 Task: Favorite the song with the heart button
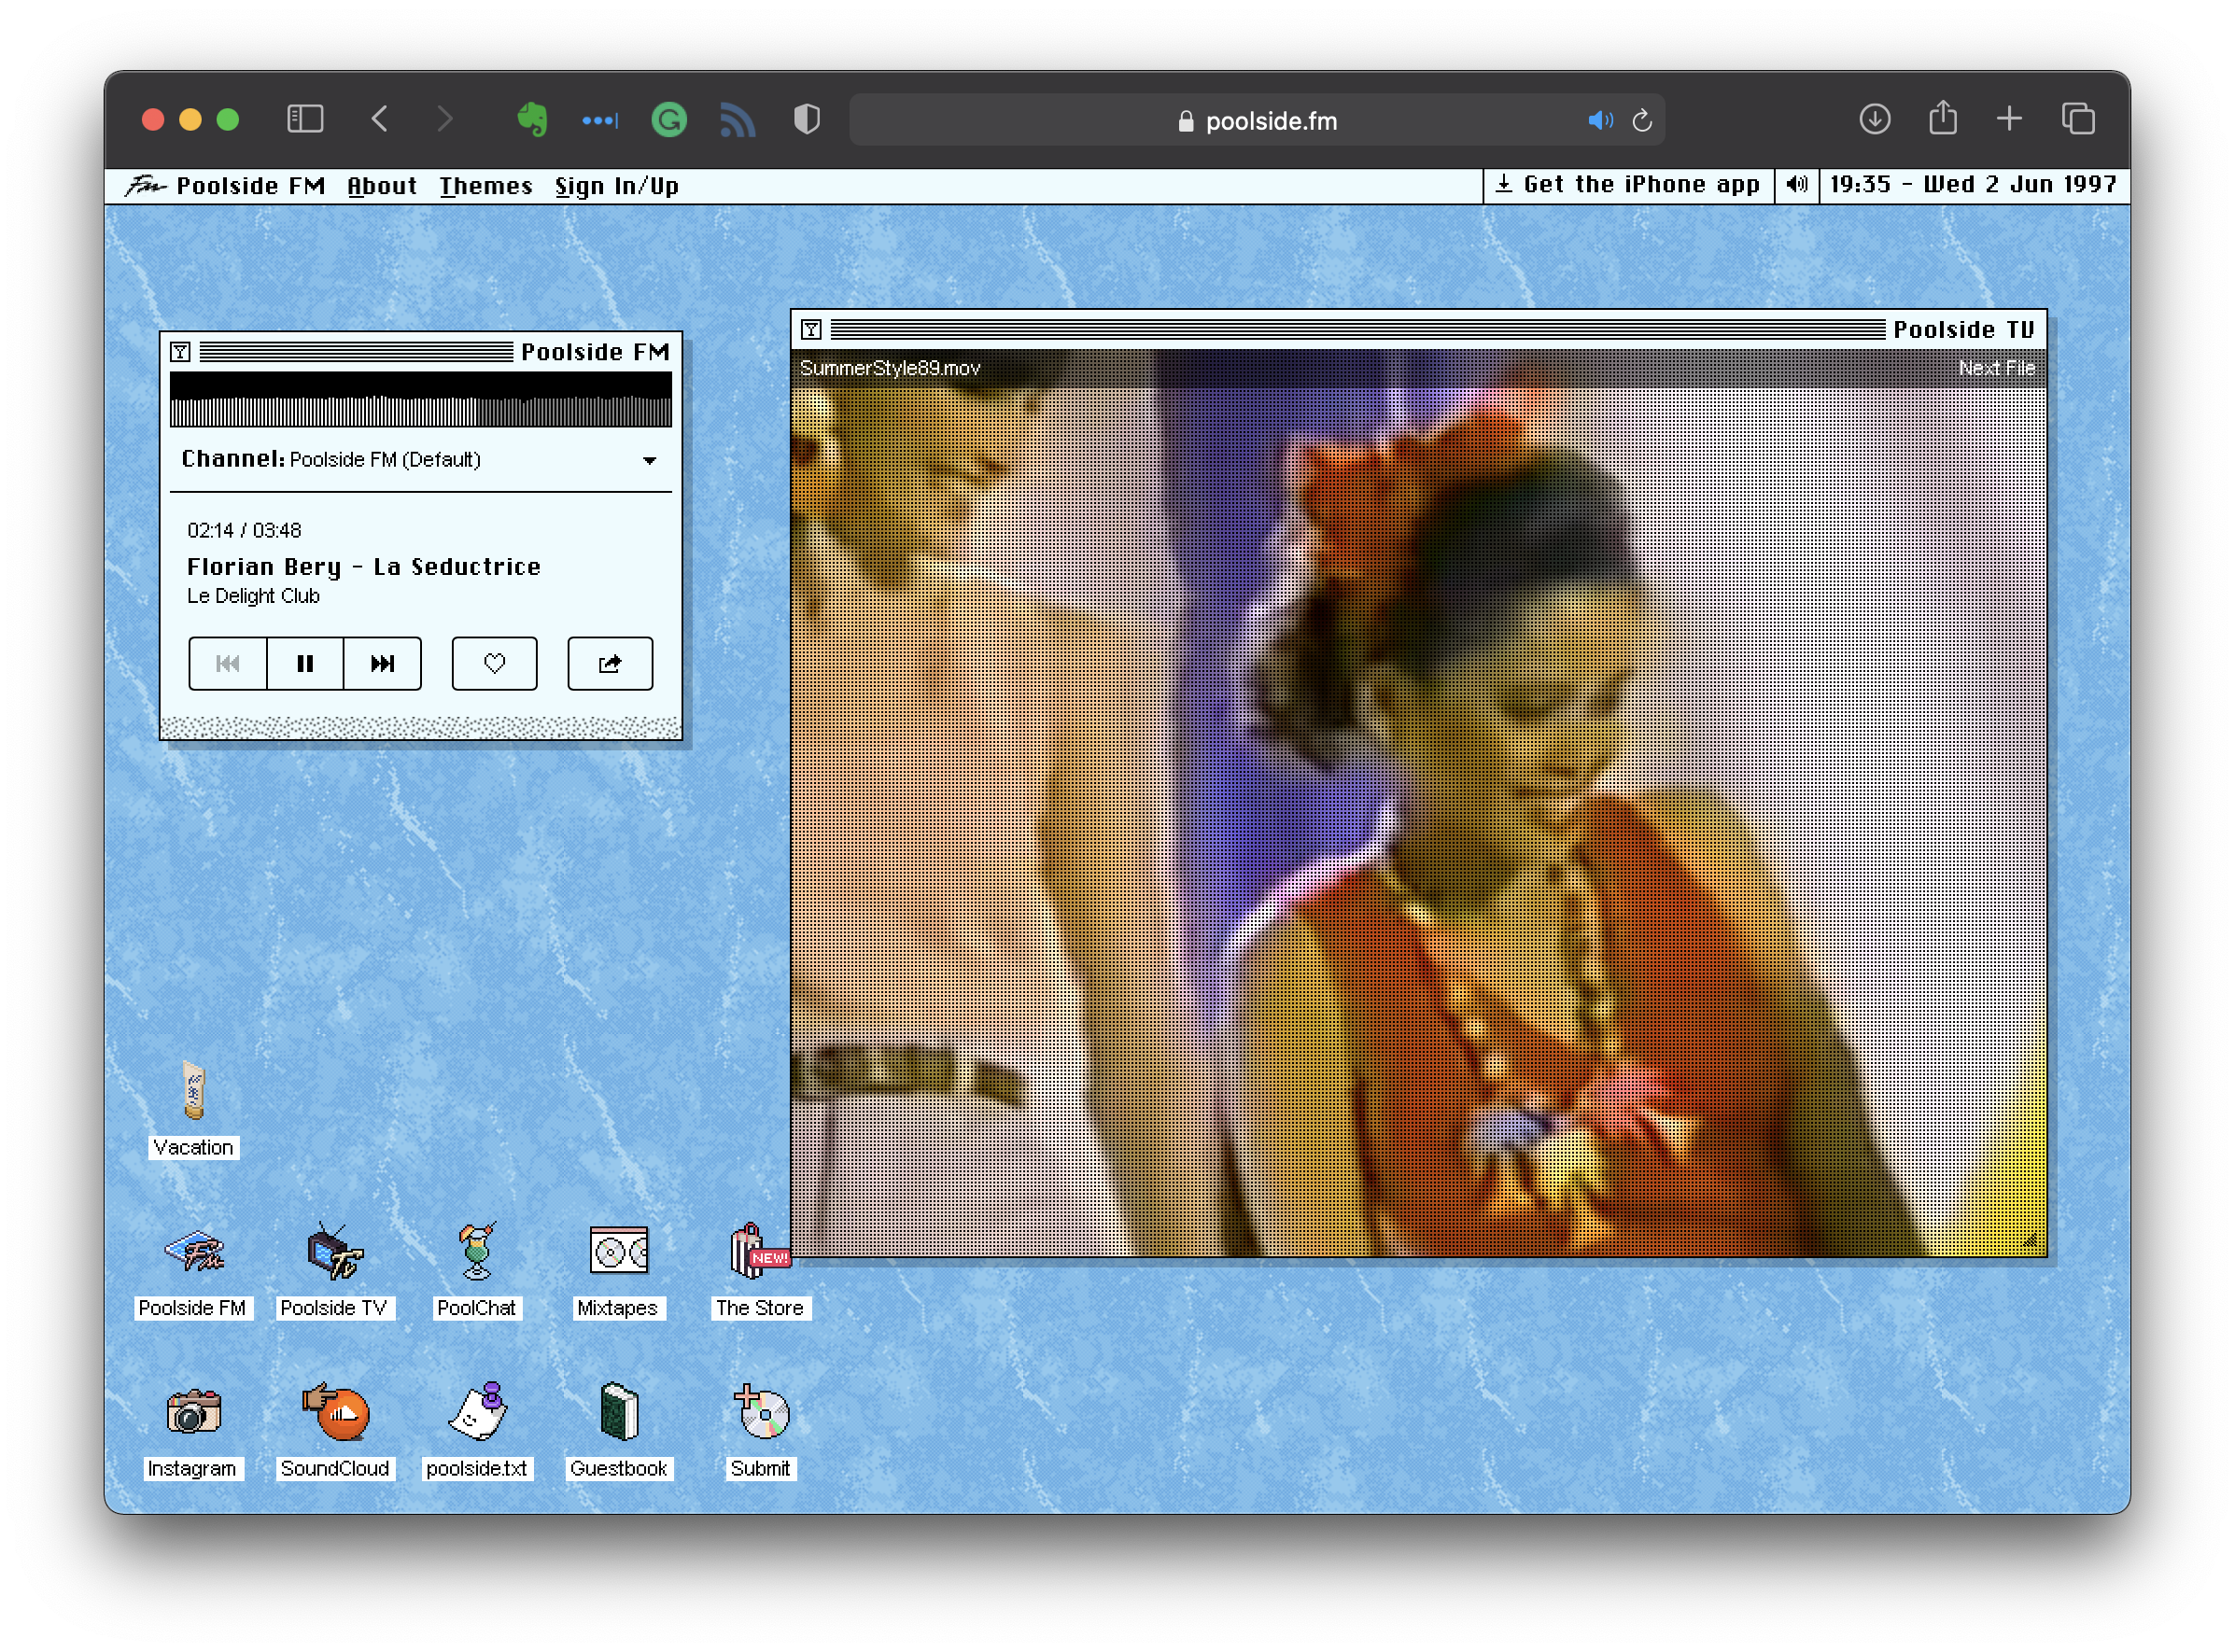coord(495,664)
